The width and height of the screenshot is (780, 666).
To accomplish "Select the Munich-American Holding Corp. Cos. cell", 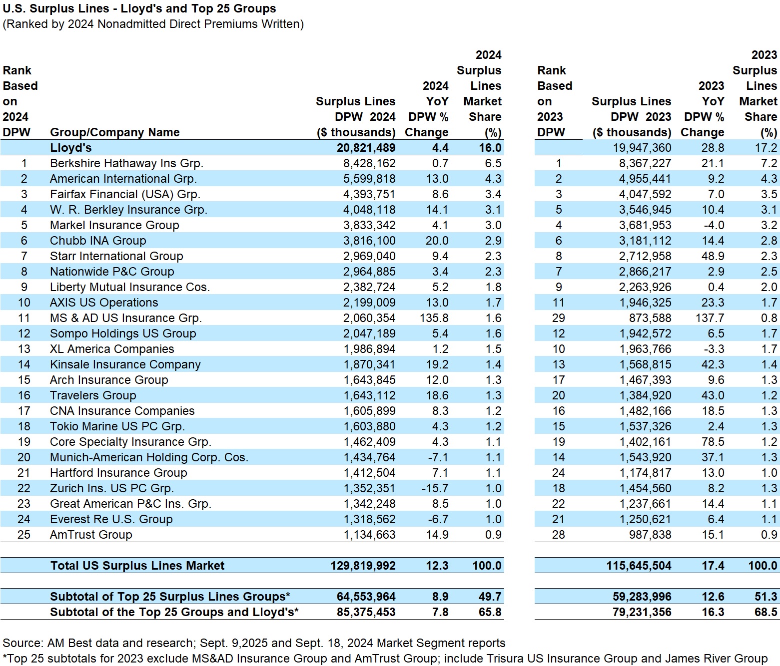I will coord(149,457).
